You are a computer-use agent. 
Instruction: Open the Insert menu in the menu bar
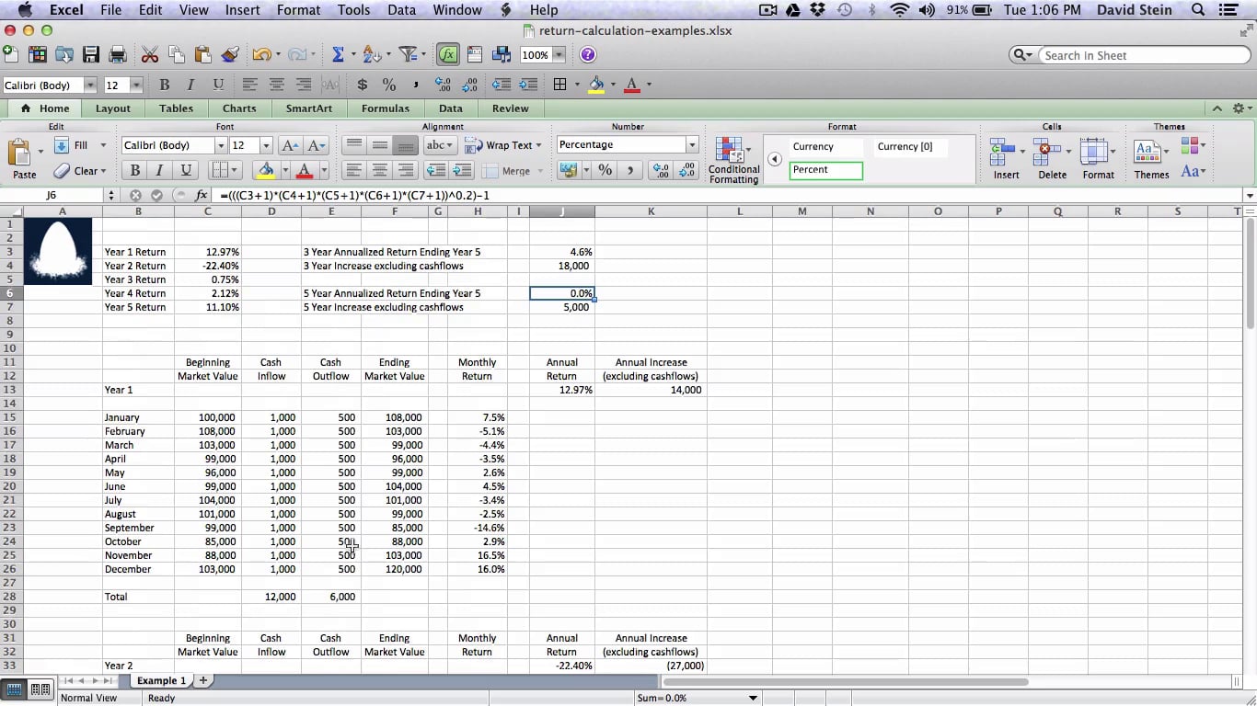coord(242,10)
